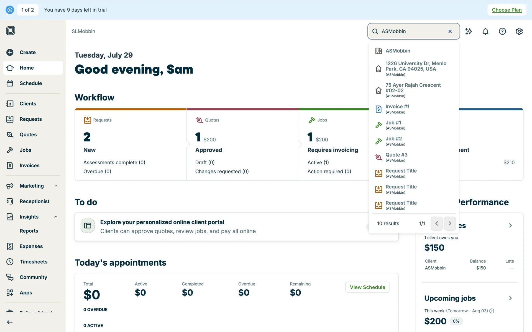Click the client portal icon in To do
This screenshot has width=532, height=332.
point(88,225)
